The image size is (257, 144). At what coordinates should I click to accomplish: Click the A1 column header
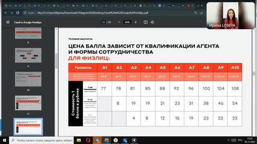[x=104, y=68]
